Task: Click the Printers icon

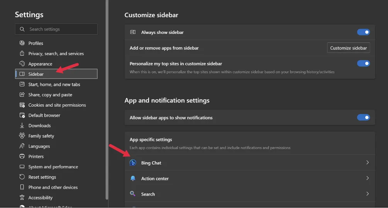Action: (x=22, y=156)
